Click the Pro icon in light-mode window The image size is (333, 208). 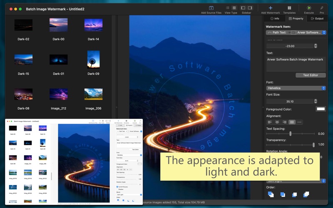pyautogui.click(x=140, y=121)
